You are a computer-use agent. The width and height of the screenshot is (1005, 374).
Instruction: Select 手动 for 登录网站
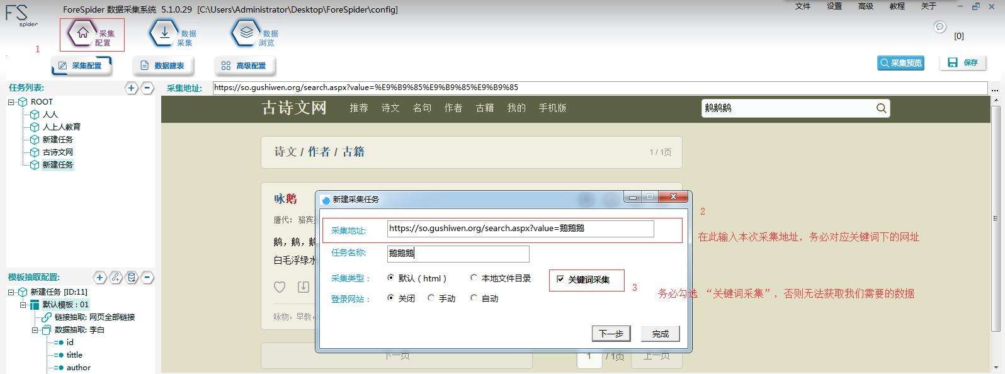(431, 298)
